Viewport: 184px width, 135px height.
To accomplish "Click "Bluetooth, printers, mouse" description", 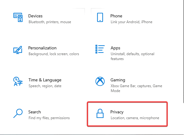I will coord(50,22).
